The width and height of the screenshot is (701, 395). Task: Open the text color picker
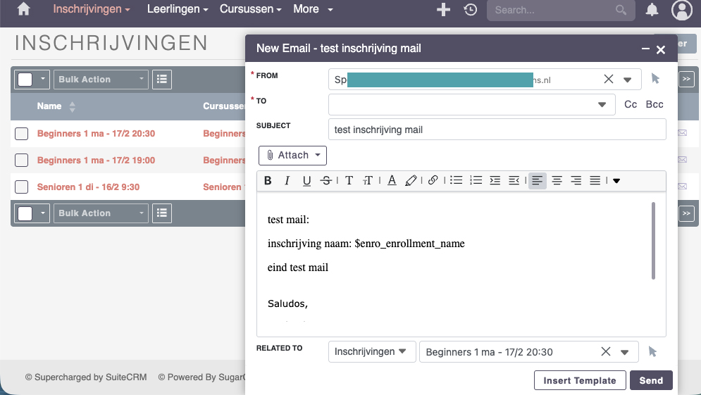pos(392,181)
